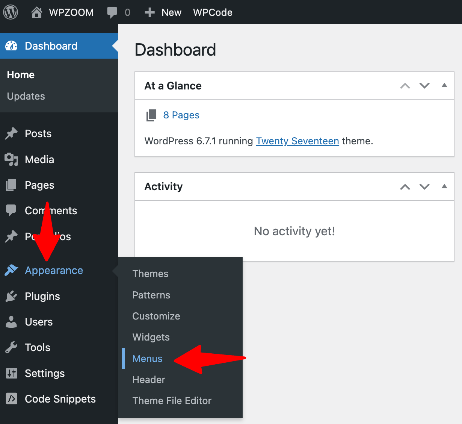Image resolution: width=462 pixels, height=424 pixels.
Task: Click the WordPress logo icon
Action: coord(11,12)
